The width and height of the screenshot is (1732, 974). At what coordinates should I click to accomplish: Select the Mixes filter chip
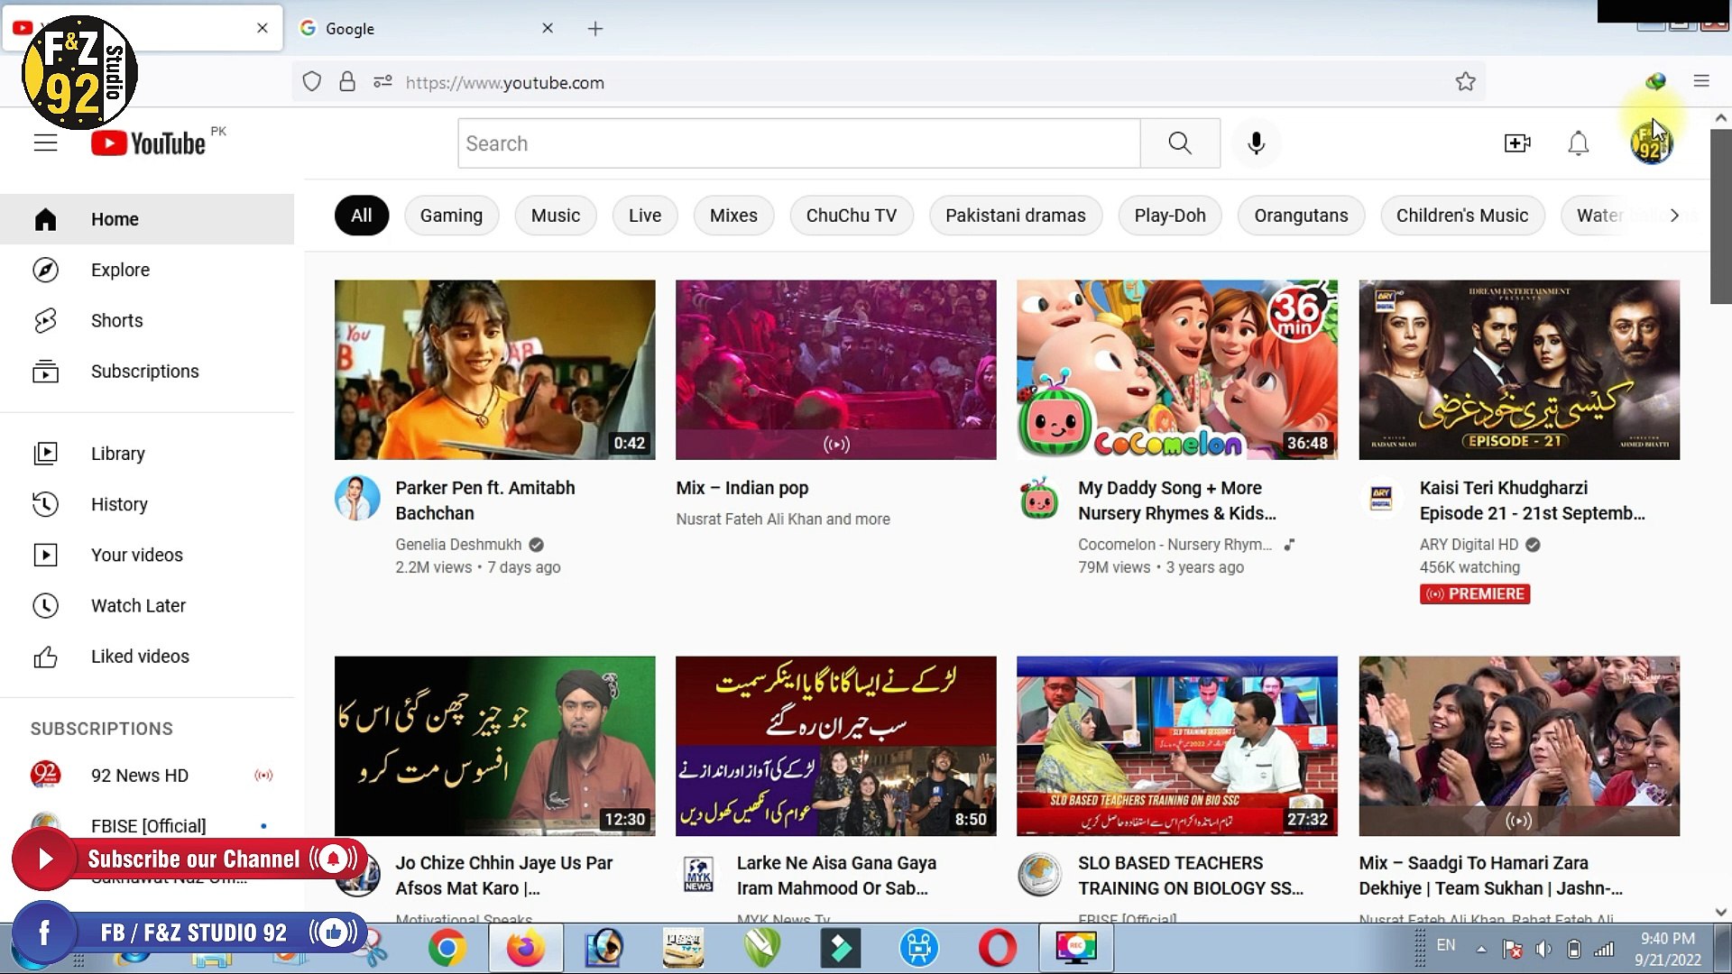pyautogui.click(x=733, y=216)
